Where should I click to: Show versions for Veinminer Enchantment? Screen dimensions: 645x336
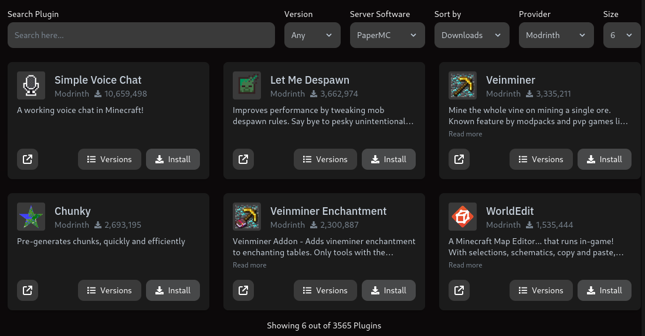pyautogui.click(x=325, y=290)
